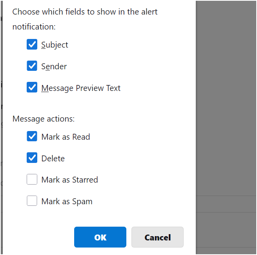
Task: Click the Subject label text
Action: click(x=55, y=45)
